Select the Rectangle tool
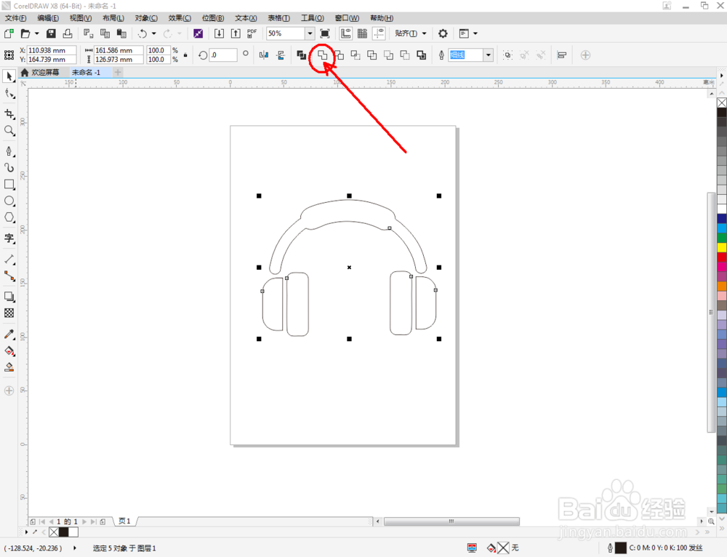727x557 pixels. coord(9,184)
